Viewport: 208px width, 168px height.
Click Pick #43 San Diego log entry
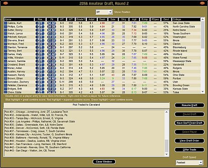coord(30,151)
